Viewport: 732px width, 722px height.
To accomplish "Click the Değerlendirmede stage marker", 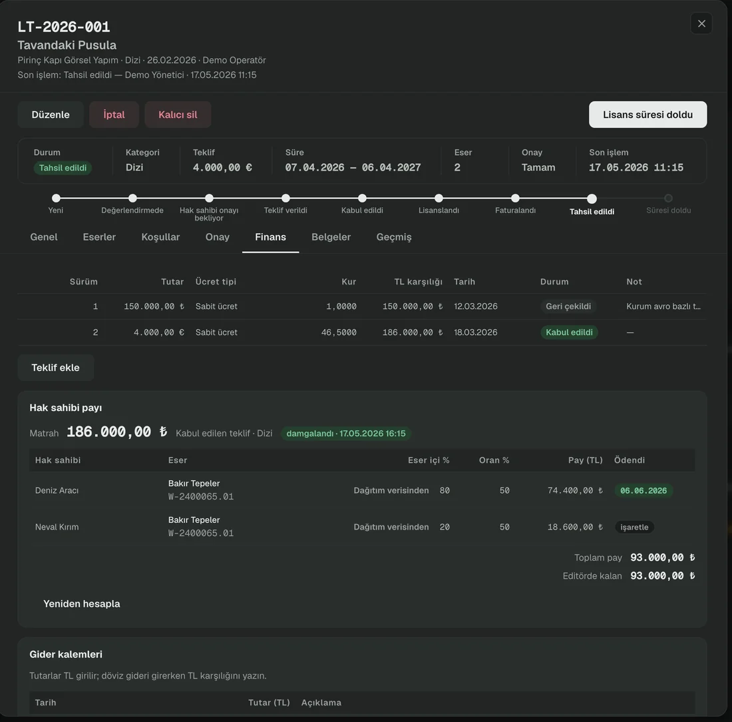I will pyautogui.click(x=132, y=198).
